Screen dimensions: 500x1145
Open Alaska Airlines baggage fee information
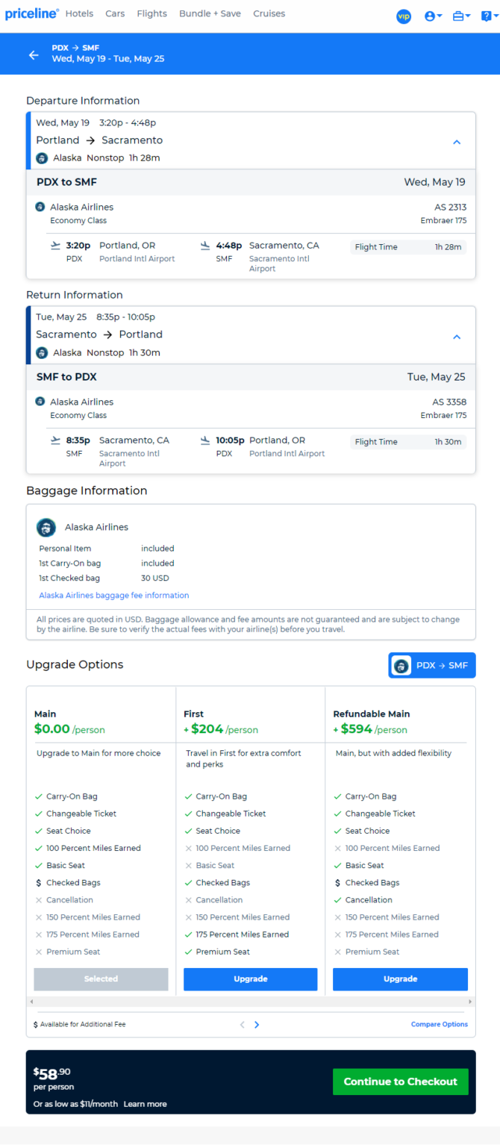pos(114,595)
